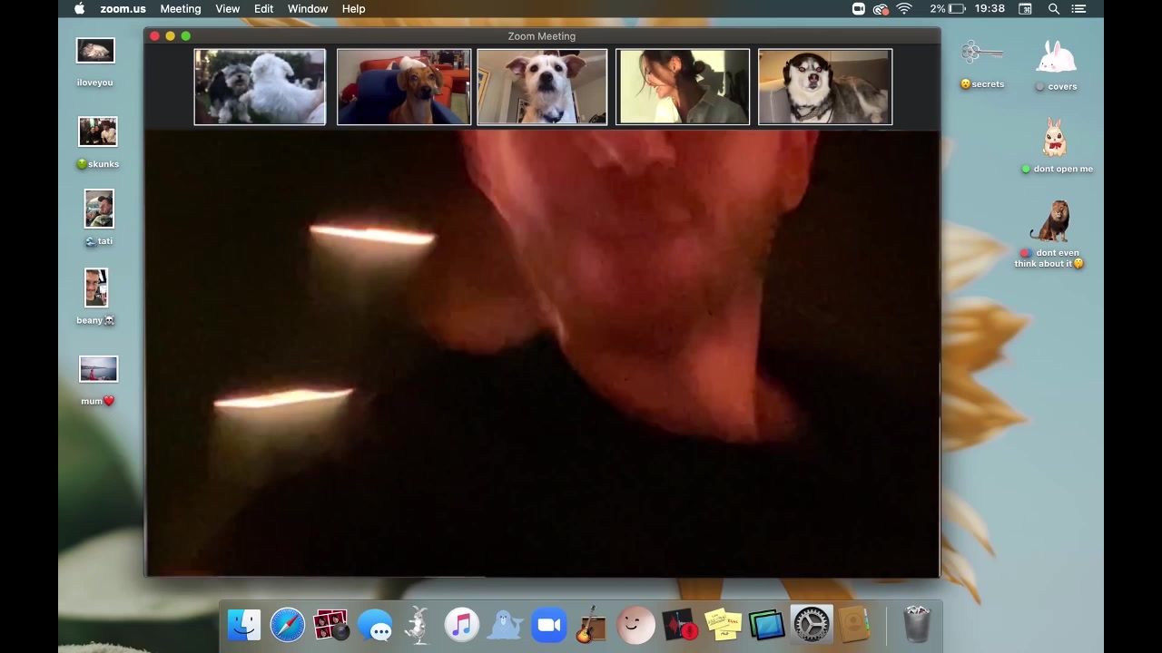Open the green screens app in Dock

click(x=767, y=625)
